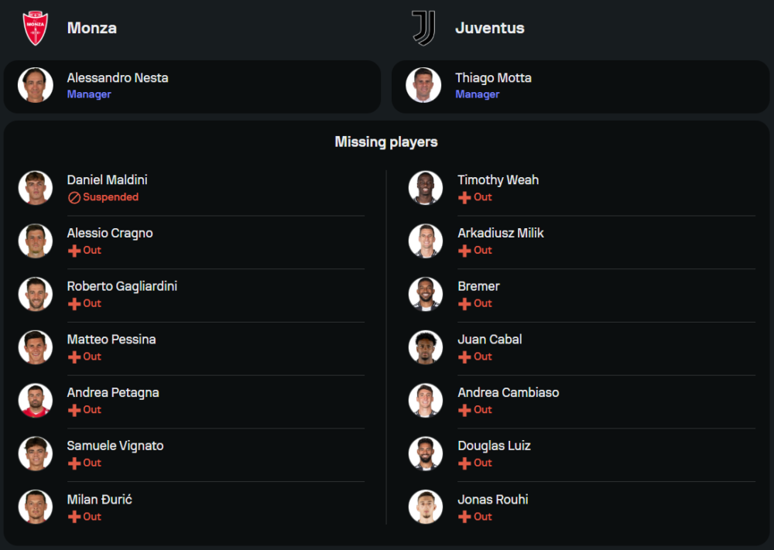
Task: Select the Samuele Vignato name
Action: 115,446
